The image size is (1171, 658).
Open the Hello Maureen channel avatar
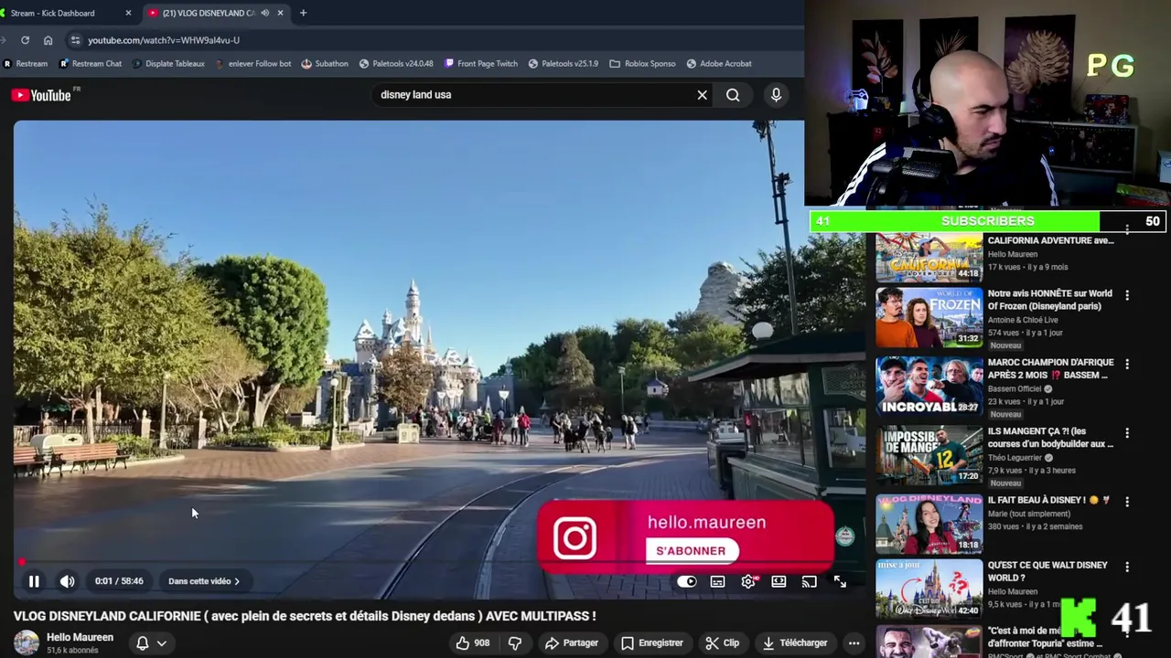pos(27,643)
